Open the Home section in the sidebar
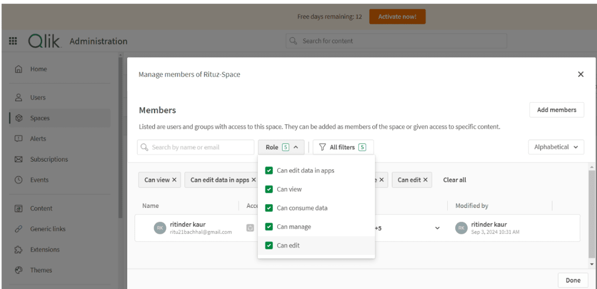Screen dimensions: 597x289 pyautogui.click(x=20, y=69)
